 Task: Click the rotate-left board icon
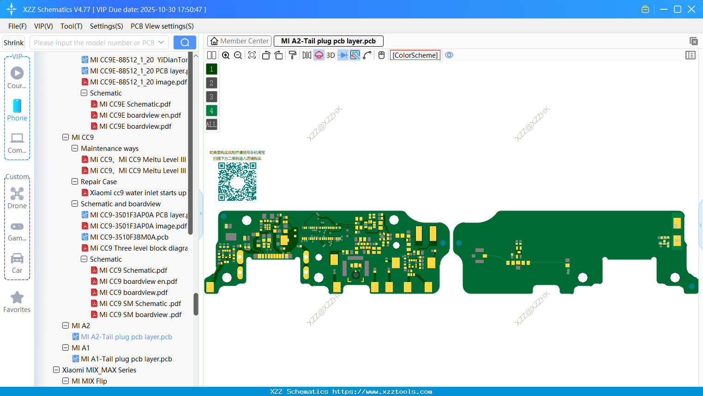265,55
